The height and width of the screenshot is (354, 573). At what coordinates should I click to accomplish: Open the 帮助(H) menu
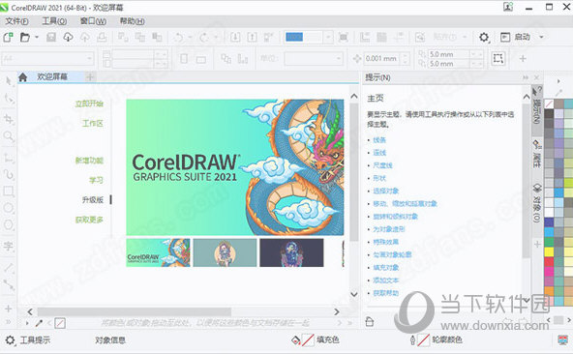coord(133,21)
